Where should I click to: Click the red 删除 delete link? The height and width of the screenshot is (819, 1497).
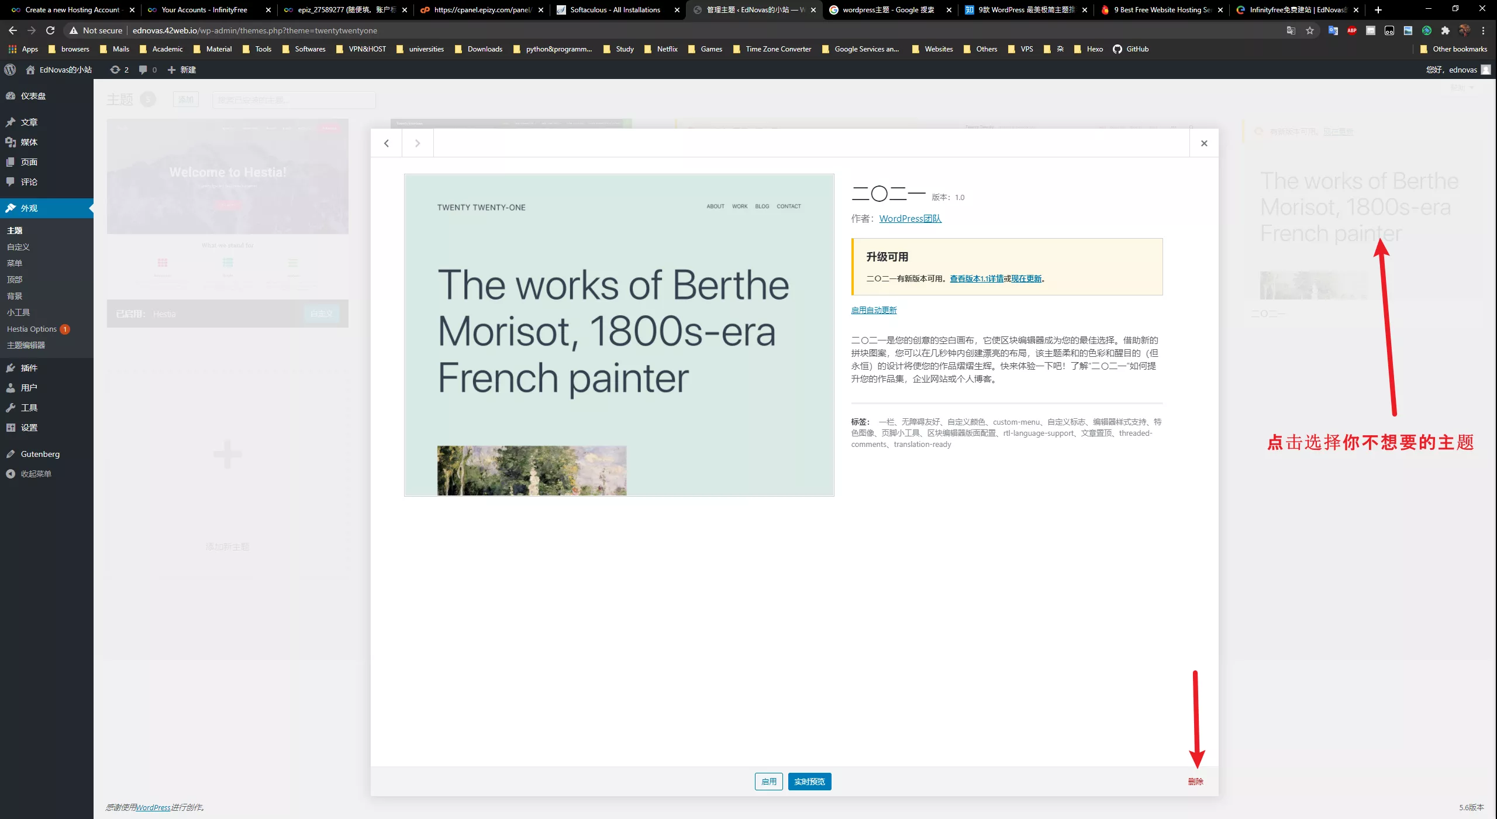(x=1195, y=782)
